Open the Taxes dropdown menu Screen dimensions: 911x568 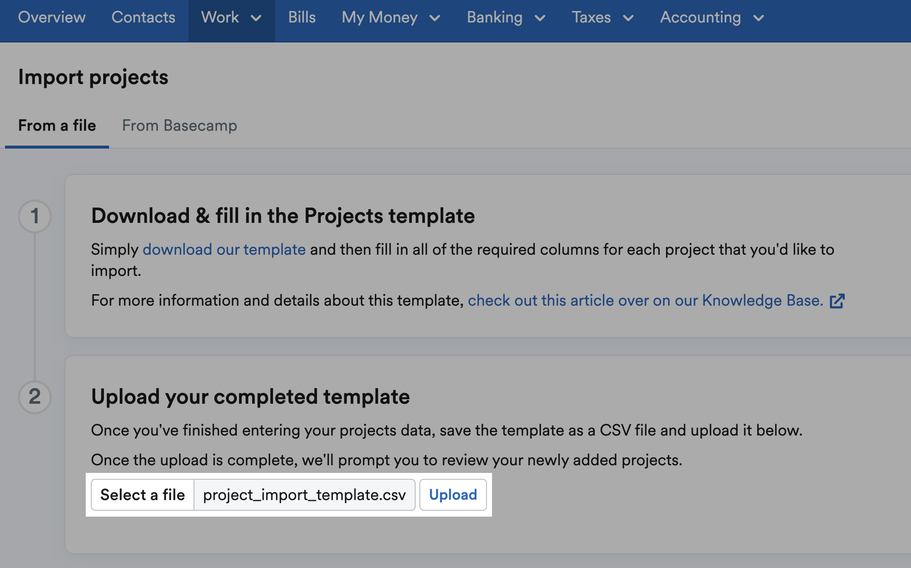pyautogui.click(x=603, y=17)
